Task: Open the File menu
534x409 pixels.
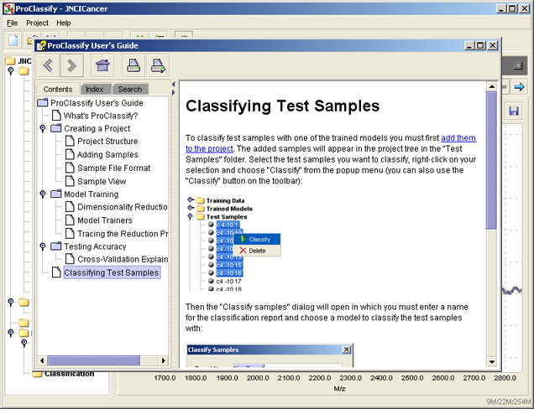Action: coord(13,23)
